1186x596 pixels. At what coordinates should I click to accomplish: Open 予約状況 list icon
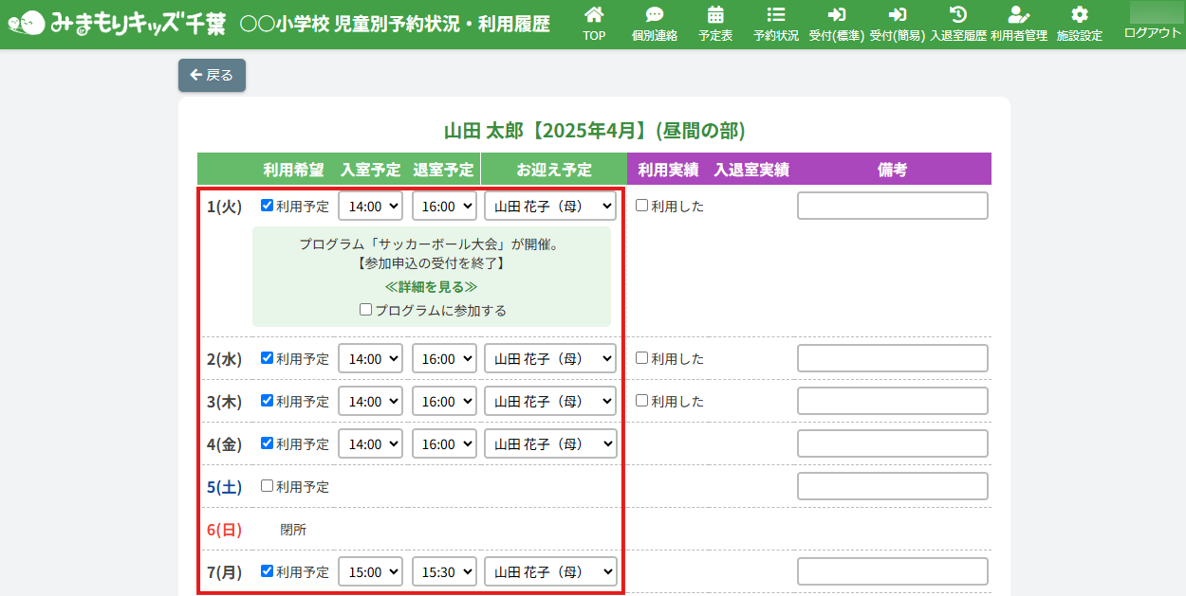(x=775, y=16)
